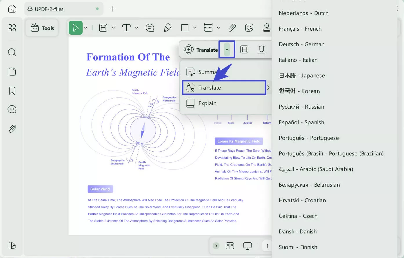The image size is (404, 258).
Task: Choose Translate from the AI menu
Action: 224,88
